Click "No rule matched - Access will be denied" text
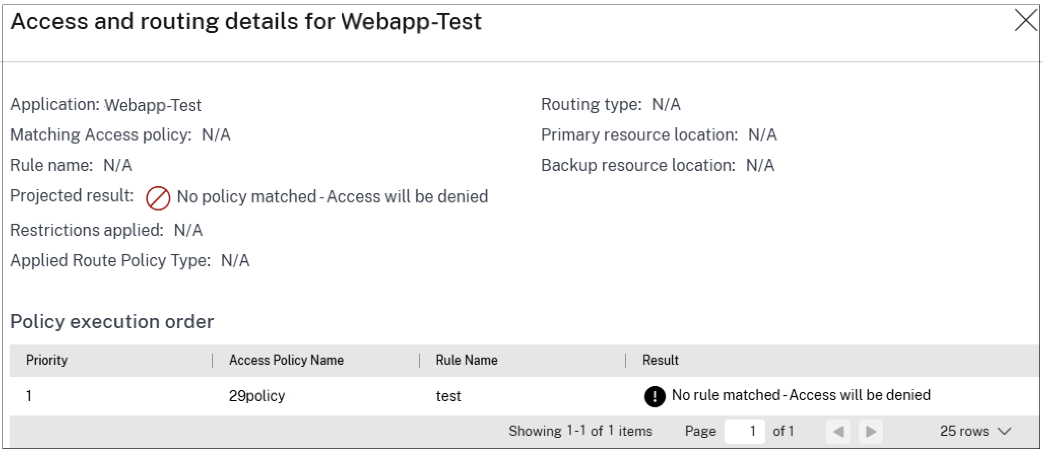Image resolution: width=1043 pixels, height=454 pixels. [801, 395]
